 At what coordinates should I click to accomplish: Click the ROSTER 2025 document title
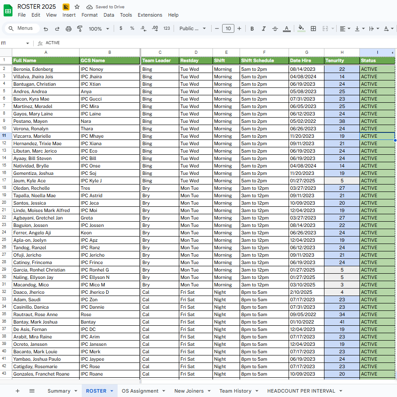36,7
